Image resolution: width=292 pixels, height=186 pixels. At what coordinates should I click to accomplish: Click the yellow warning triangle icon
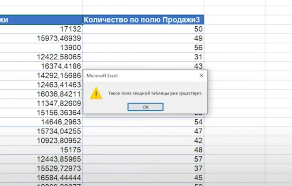coord(96,93)
